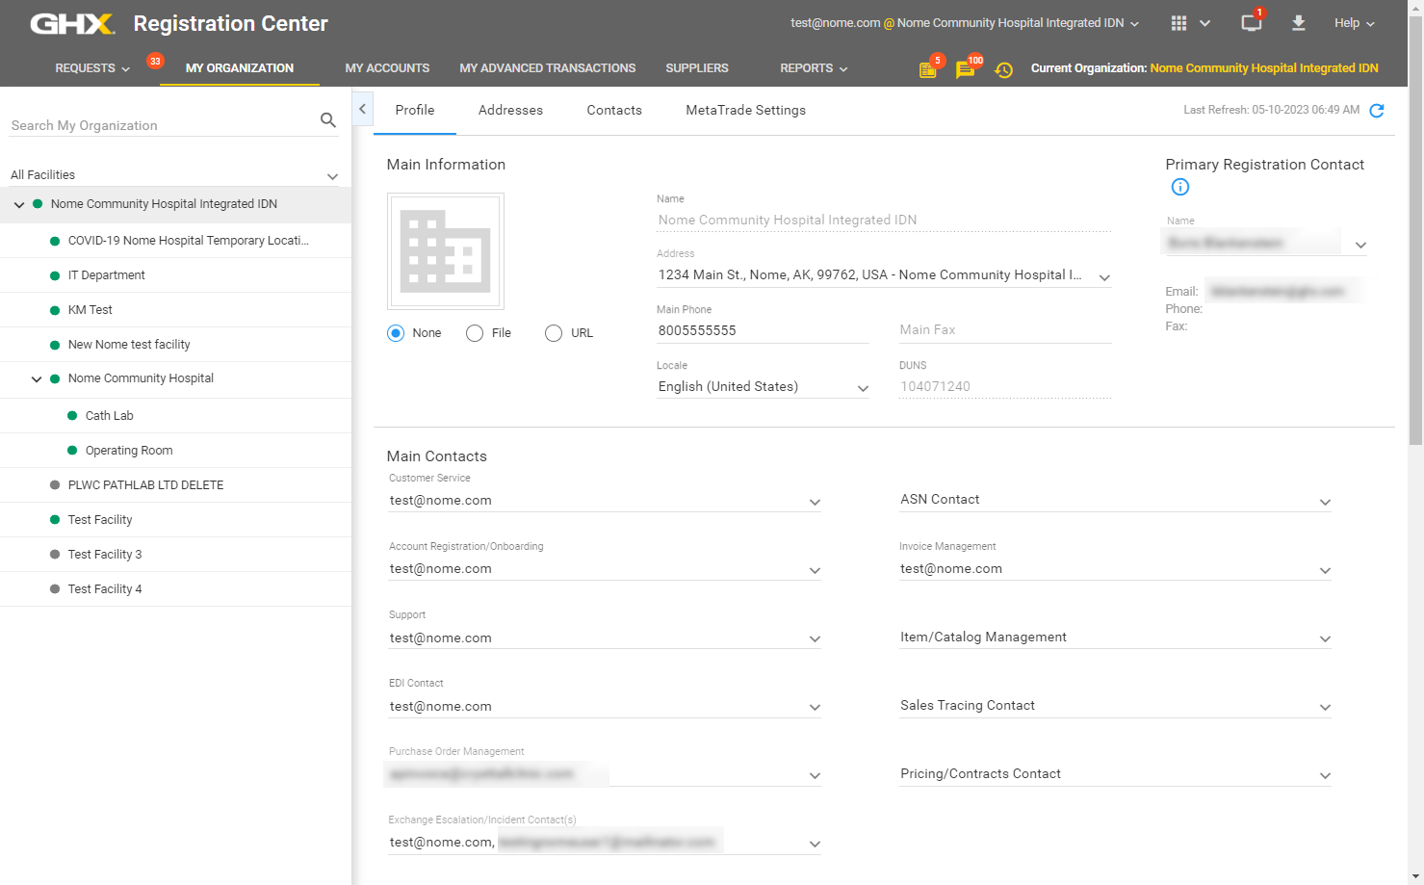The height and width of the screenshot is (885, 1424).
Task: Go to My Organization
Action: (x=240, y=68)
